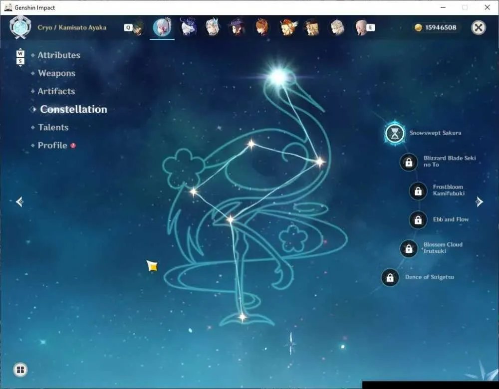This screenshot has height=389, width=499.
Task: Select the locked Dance of Suigetsu node
Action: 390,278
